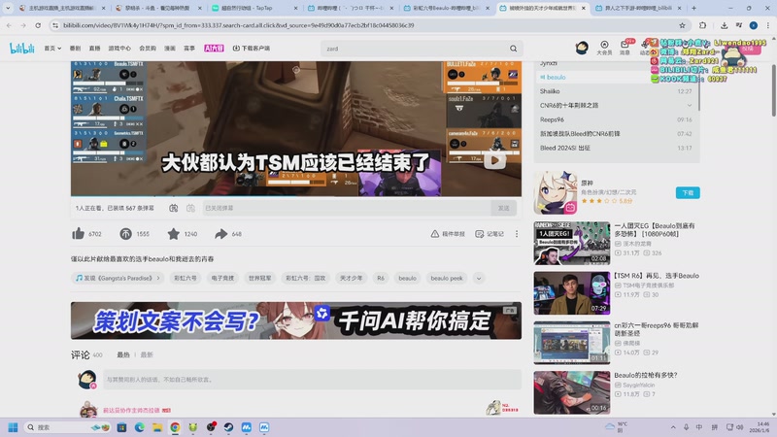Screen dimensions: 777x437
Task: Sort comments by 最热
Action: [123, 354]
